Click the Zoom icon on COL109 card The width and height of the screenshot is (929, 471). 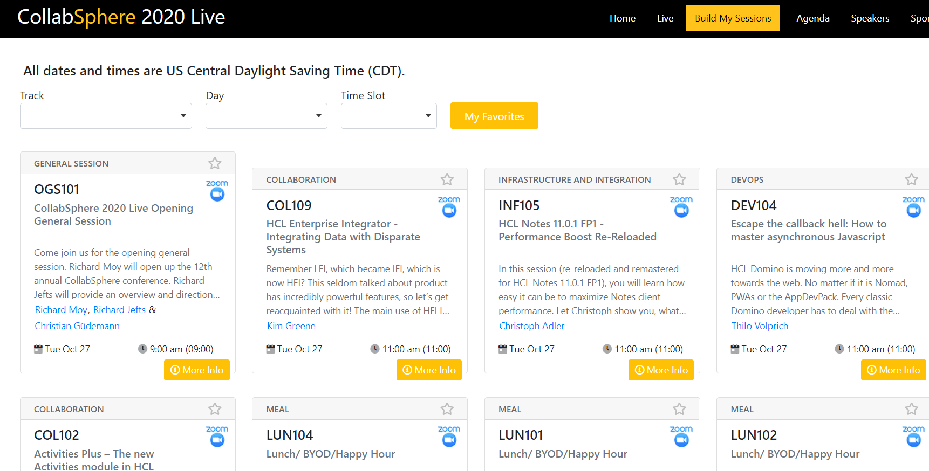tap(449, 207)
